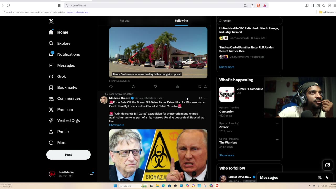The width and height of the screenshot is (336, 189).
Task: Switch to the Following tab
Action: [181, 21]
